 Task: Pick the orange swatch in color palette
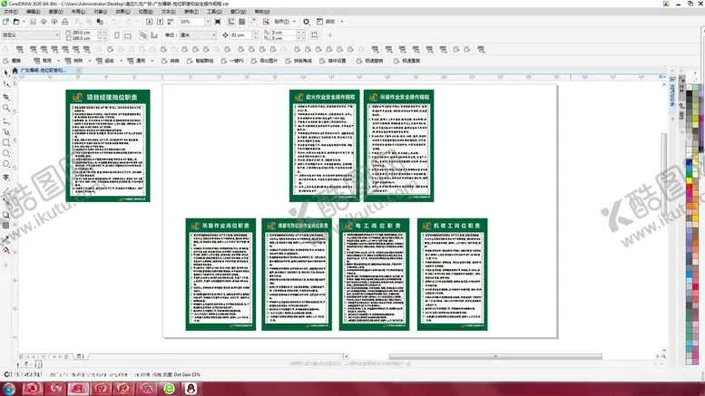click(689, 206)
